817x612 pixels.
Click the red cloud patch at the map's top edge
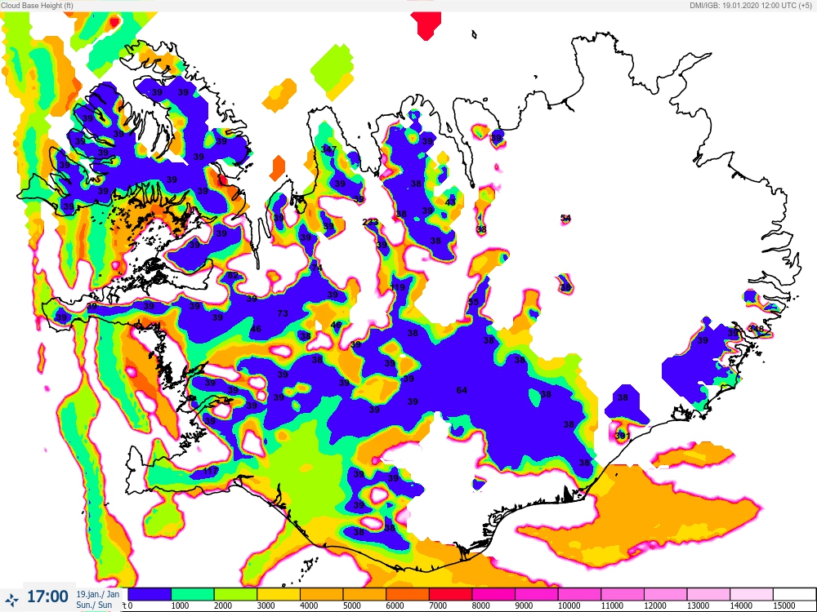426,25
